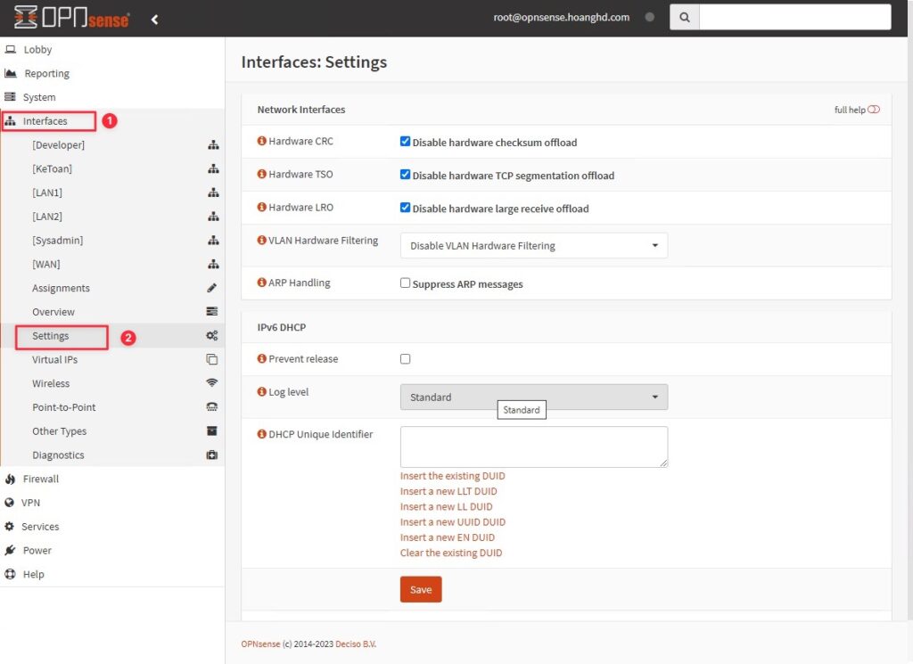Enable Suppress ARP messages checkbox
Image resolution: width=913 pixels, height=664 pixels.
(406, 283)
